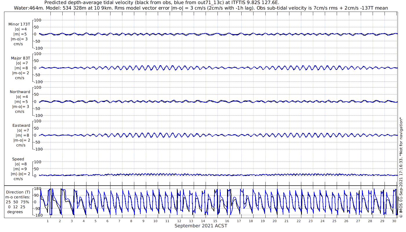Click the 'm-o centiles:' label
This screenshot has width=406, height=232.
point(17,197)
